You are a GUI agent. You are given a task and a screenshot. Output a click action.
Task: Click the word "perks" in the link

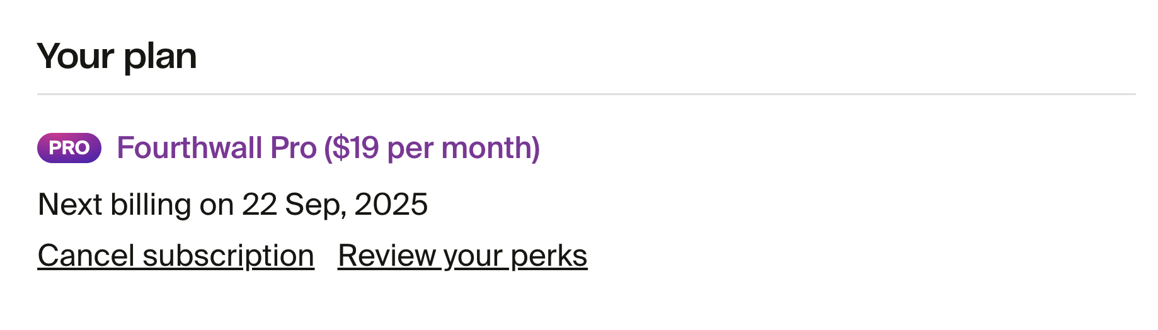(x=549, y=256)
